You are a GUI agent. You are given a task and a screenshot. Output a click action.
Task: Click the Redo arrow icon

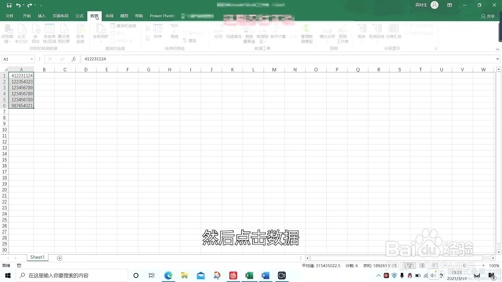(30, 5)
